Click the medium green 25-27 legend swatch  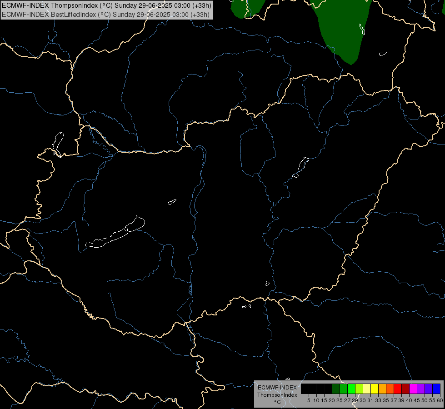[x=344, y=389]
